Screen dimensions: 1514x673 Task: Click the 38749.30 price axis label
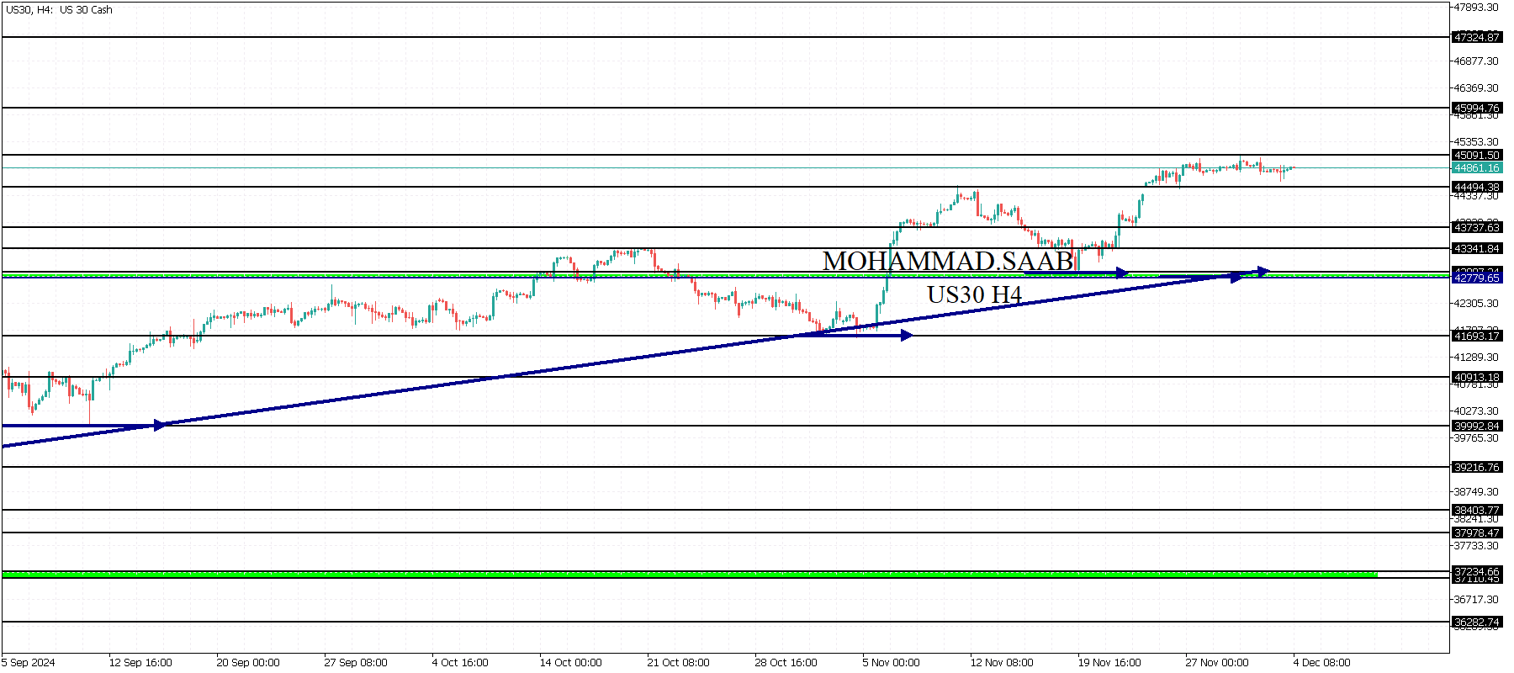point(1477,492)
